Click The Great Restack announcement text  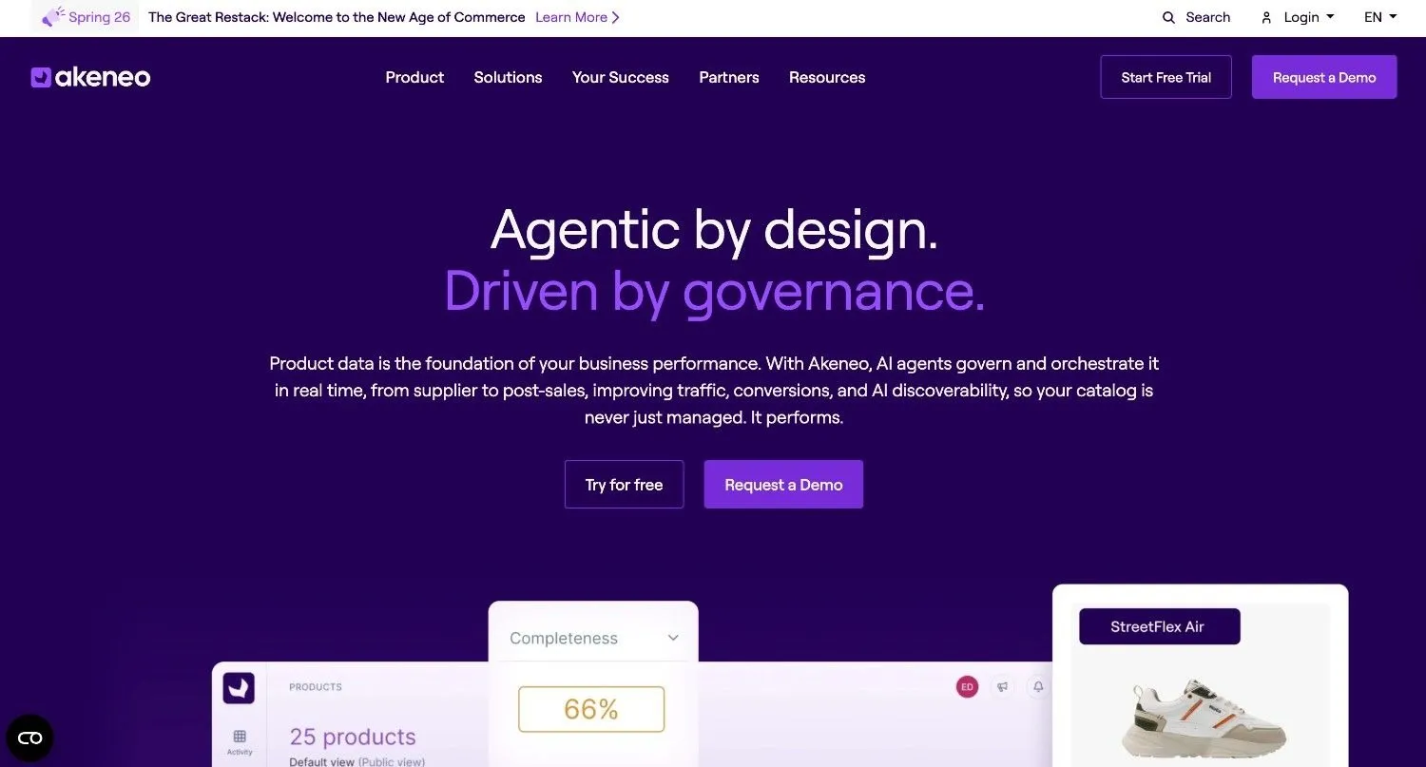337,17
